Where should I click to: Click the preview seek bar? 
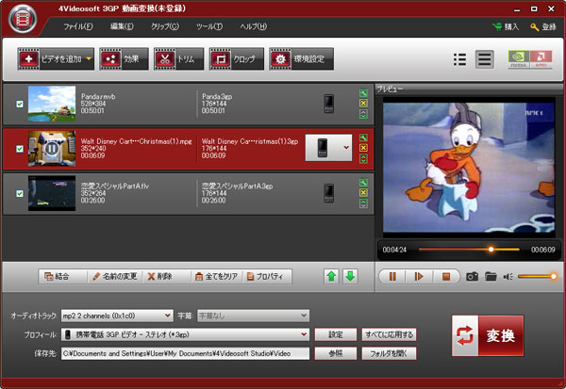click(469, 249)
